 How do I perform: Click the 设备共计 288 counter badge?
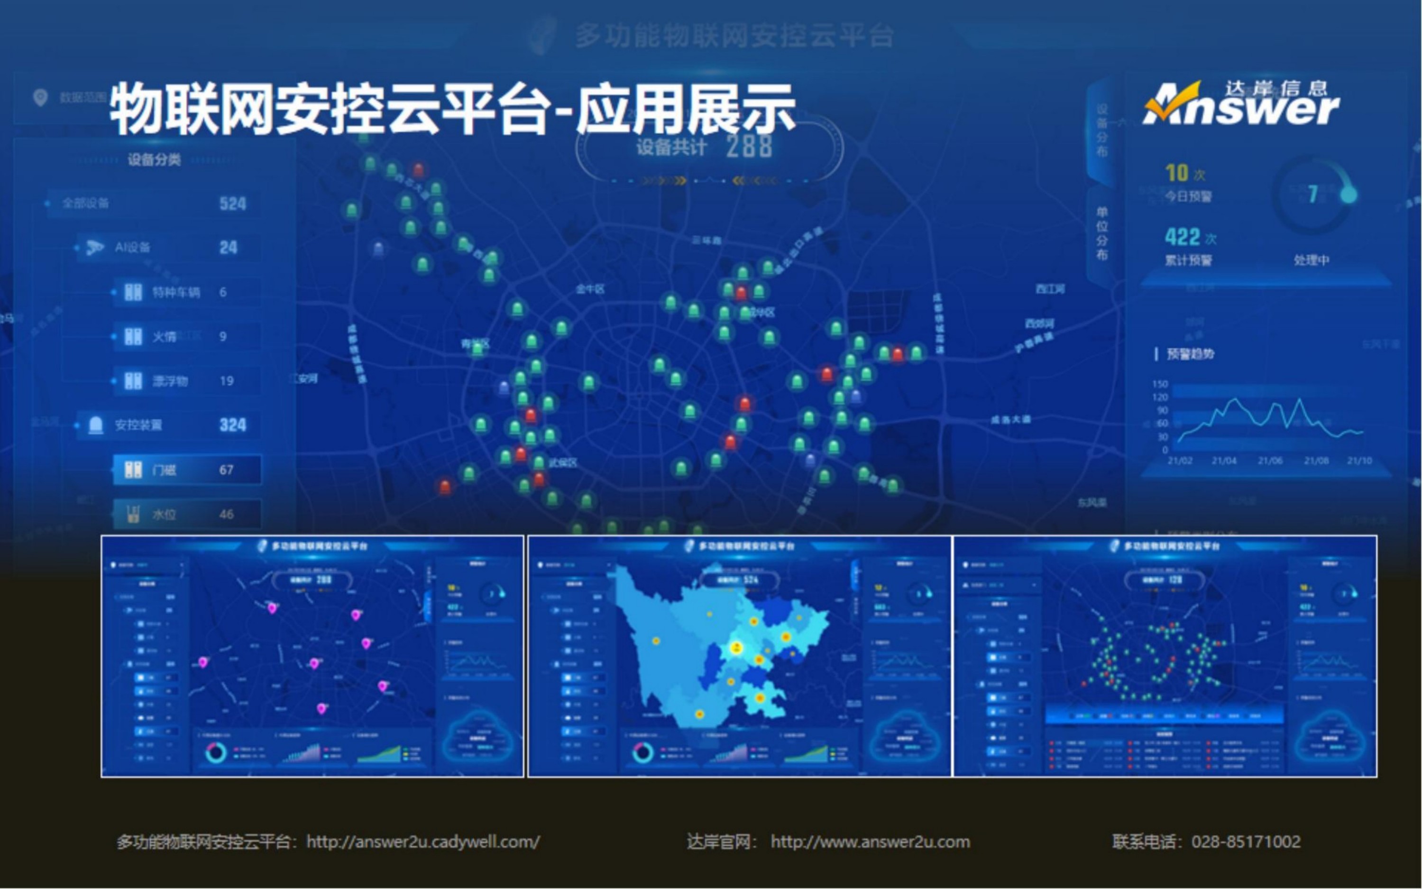click(709, 147)
